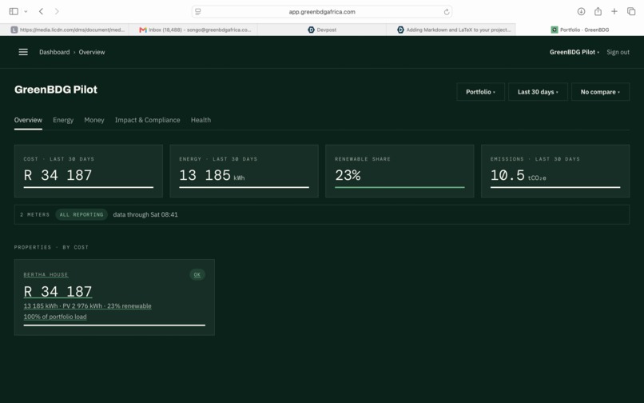Image resolution: width=644 pixels, height=403 pixels.
Task: Go forward with Safari forward arrow
Action: click(57, 11)
